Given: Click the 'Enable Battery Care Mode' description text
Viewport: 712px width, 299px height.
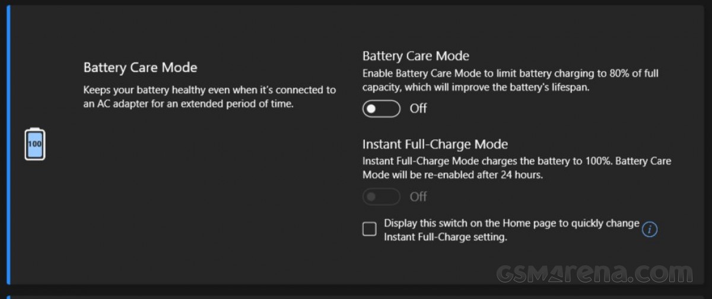Looking at the screenshot, I should point(510,74).
